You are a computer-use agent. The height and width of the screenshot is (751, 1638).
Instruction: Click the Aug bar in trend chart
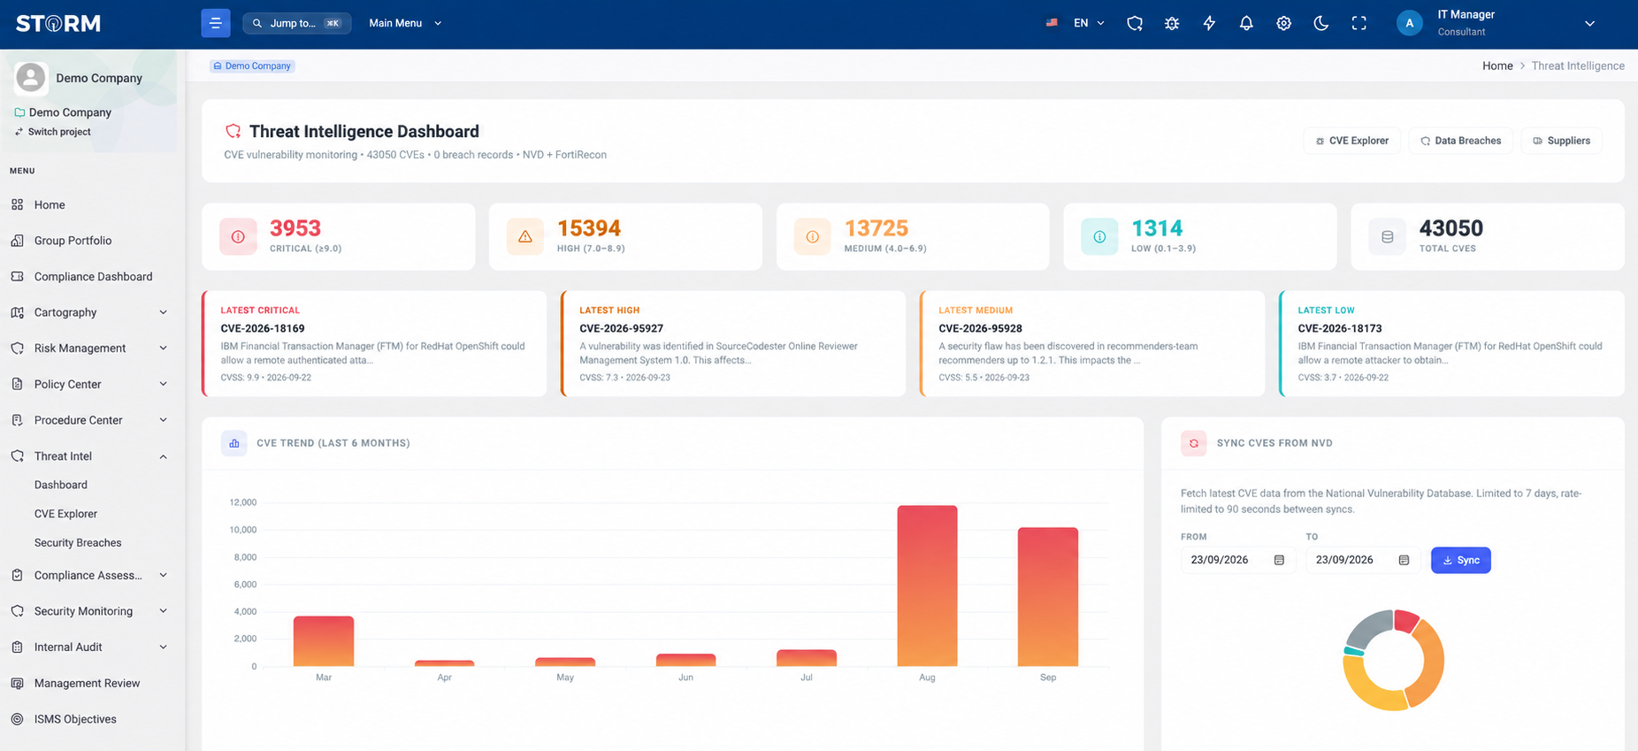coord(927,586)
